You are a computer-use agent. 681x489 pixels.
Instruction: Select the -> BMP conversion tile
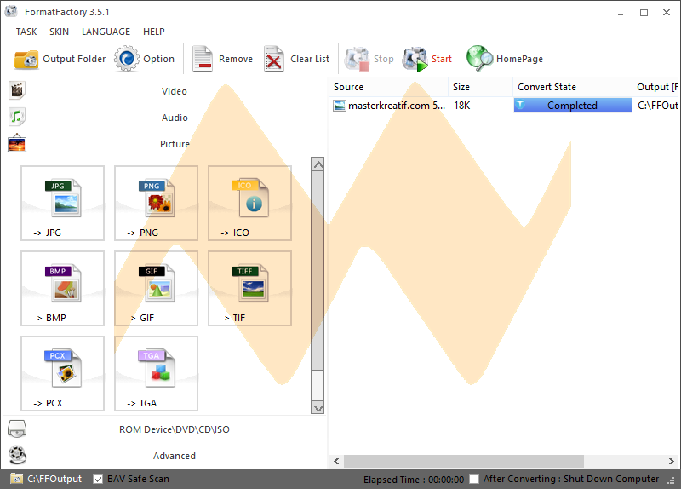tap(62, 288)
